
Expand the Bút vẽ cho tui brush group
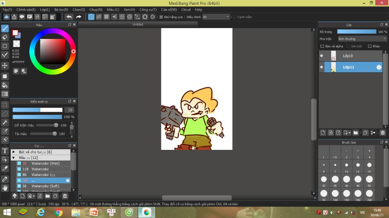click(x=14, y=152)
